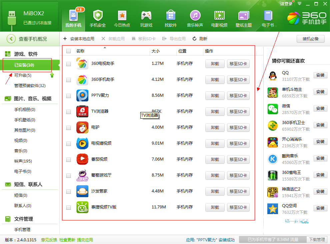Viewport: 330px width, 244px height.
Task: Click the back arrow beside 查看手机概况
Action: 11,39
